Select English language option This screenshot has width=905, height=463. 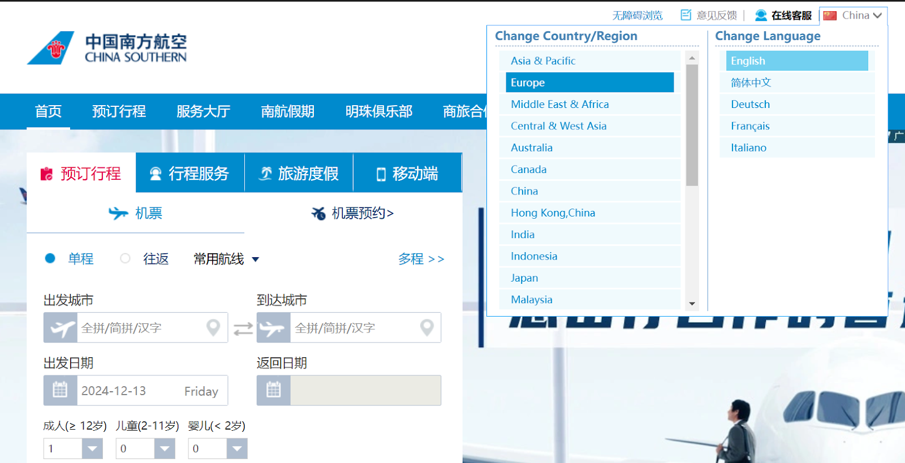pos(797,60)
